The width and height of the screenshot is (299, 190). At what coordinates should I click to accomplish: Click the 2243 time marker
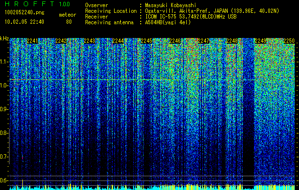89,41
